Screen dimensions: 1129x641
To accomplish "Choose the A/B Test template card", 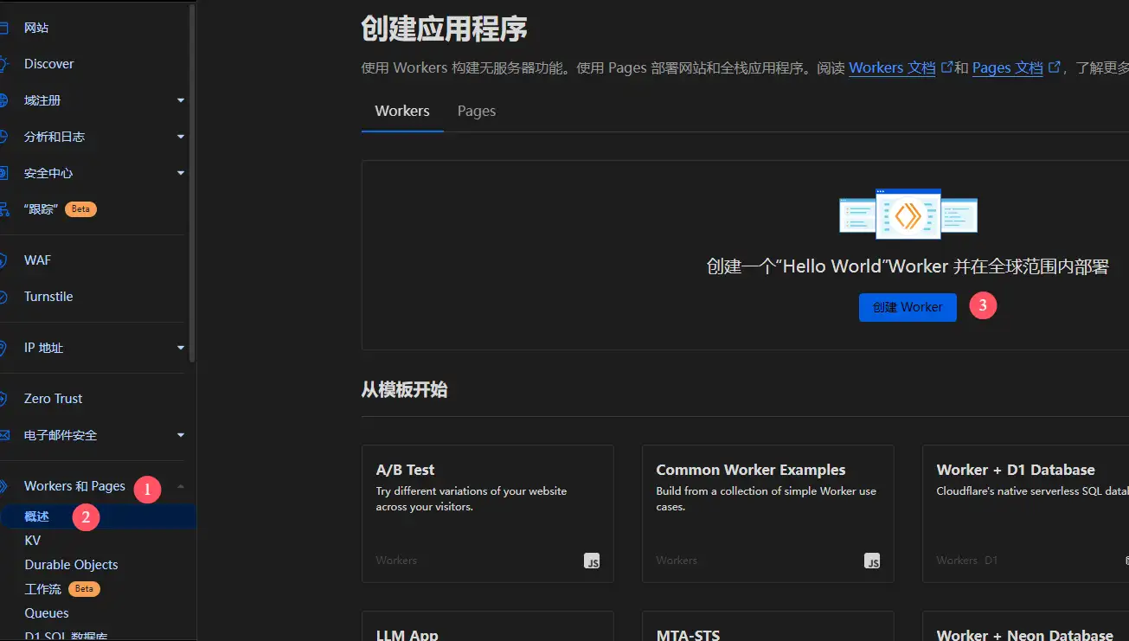I will 488,514.
